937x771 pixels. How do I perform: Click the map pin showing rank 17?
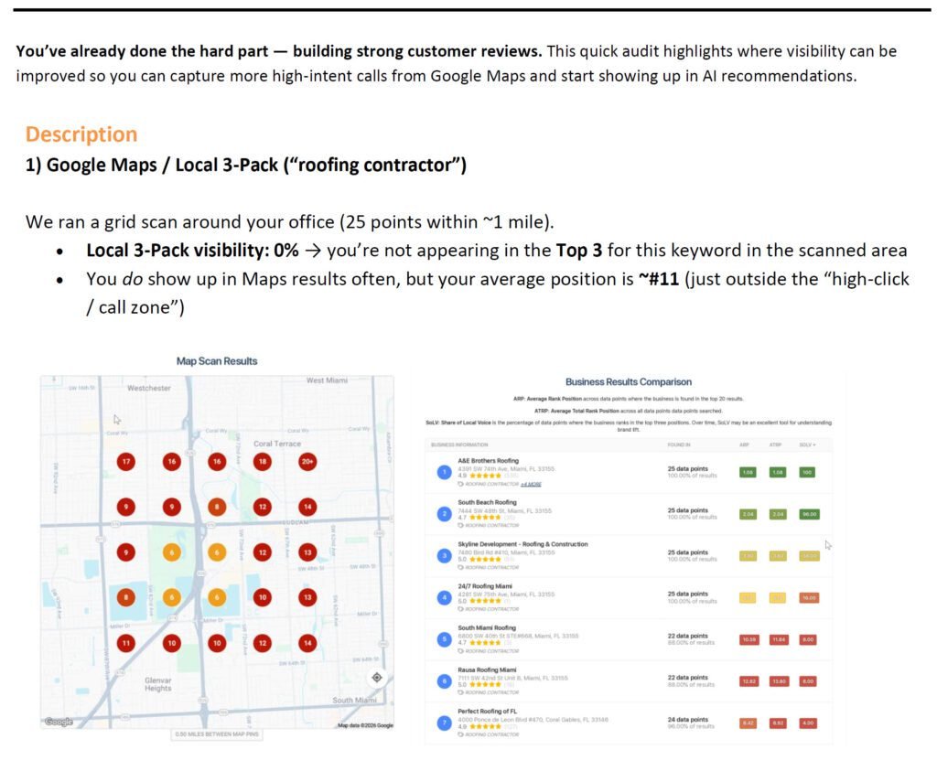(x=125, y=462)
